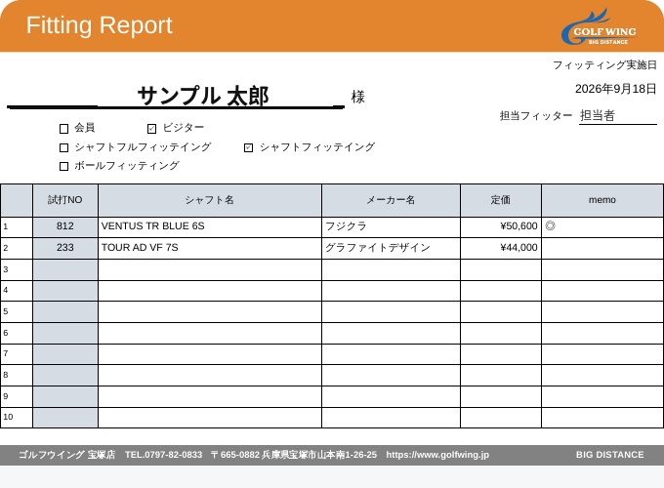Screen dimensions: 664x488
Task: Click the Golf Wing logo
Action: [x=599, y=26]
